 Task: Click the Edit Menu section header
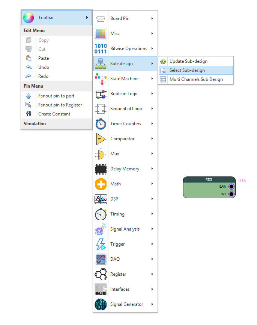(57, 30)
